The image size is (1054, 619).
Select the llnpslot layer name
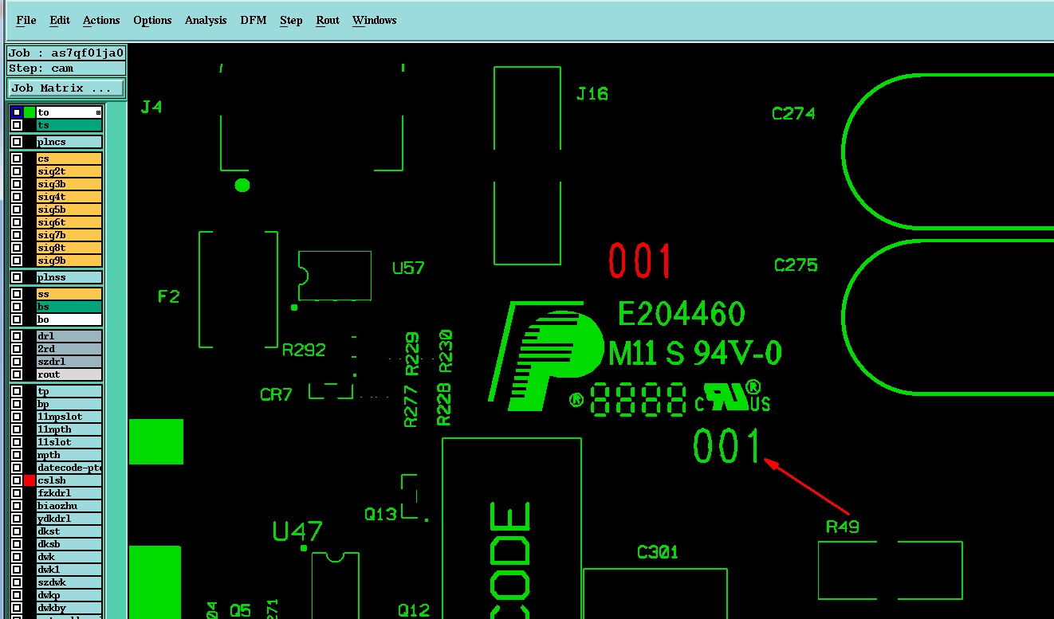[69, 417]
